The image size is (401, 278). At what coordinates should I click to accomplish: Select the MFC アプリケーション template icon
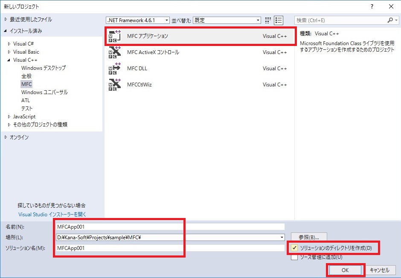115,36
